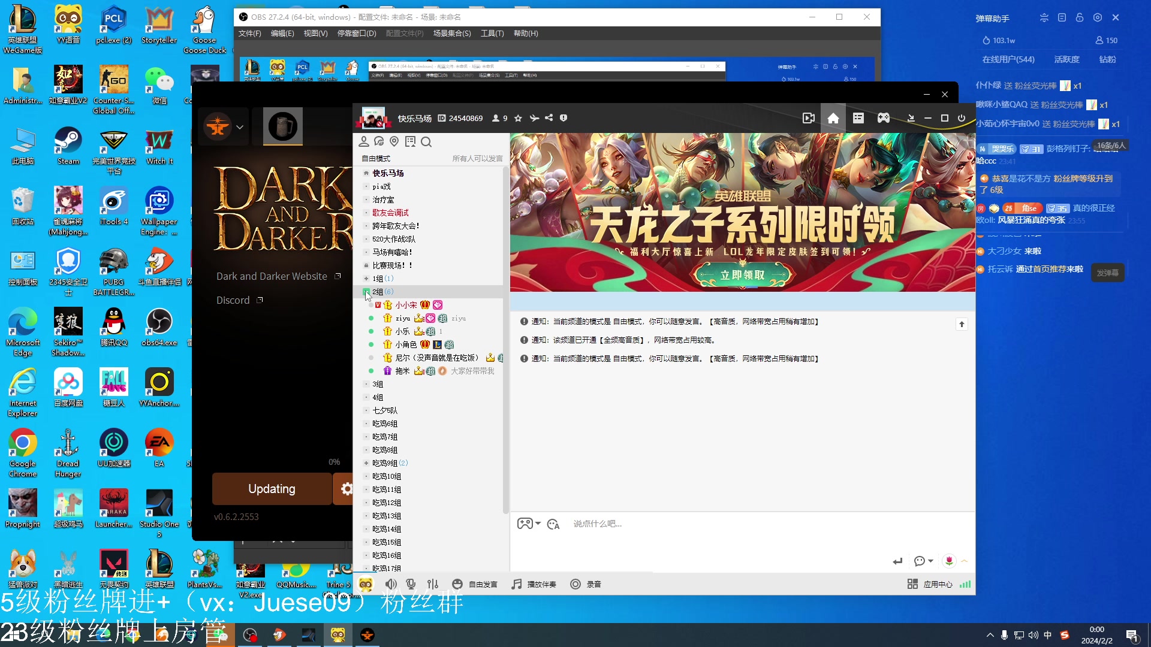This screenshot has height=647, width=1151.
Task: Expand the YY account dropdown arrow
Action: click(x=239, y=126)
